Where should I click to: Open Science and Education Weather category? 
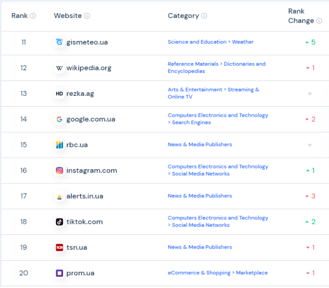(211, 42)
